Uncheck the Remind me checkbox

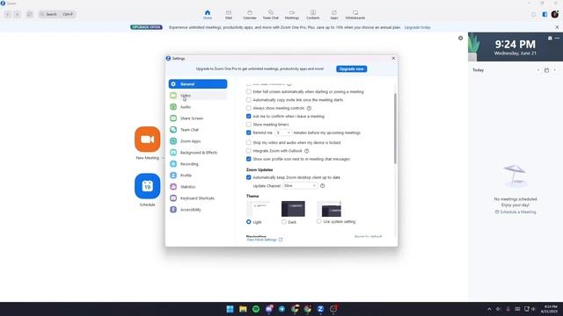click(x=248, y=133)
